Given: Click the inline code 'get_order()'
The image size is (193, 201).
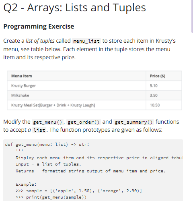Looking at the screenshot, I should pyautogui.click(x=84, y=122).
